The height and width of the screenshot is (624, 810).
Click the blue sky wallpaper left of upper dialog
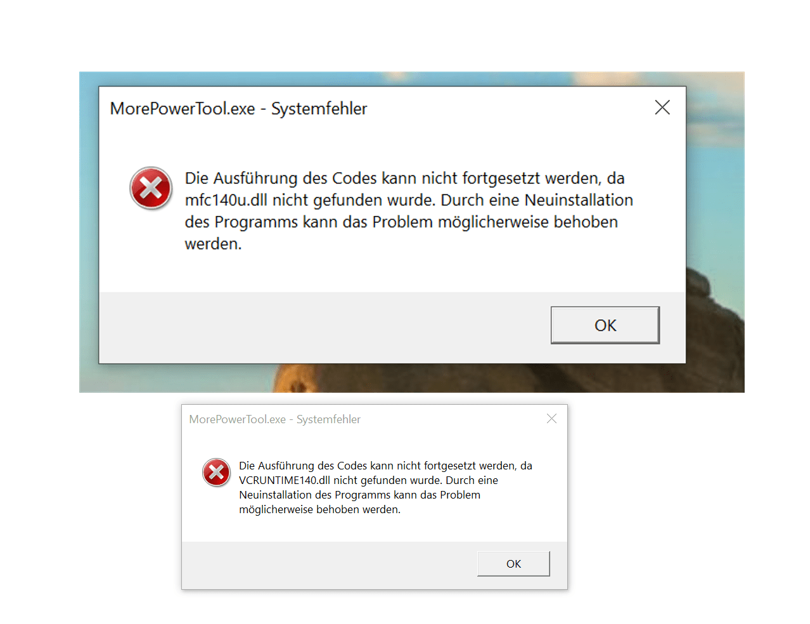click(x=89, y=190)
